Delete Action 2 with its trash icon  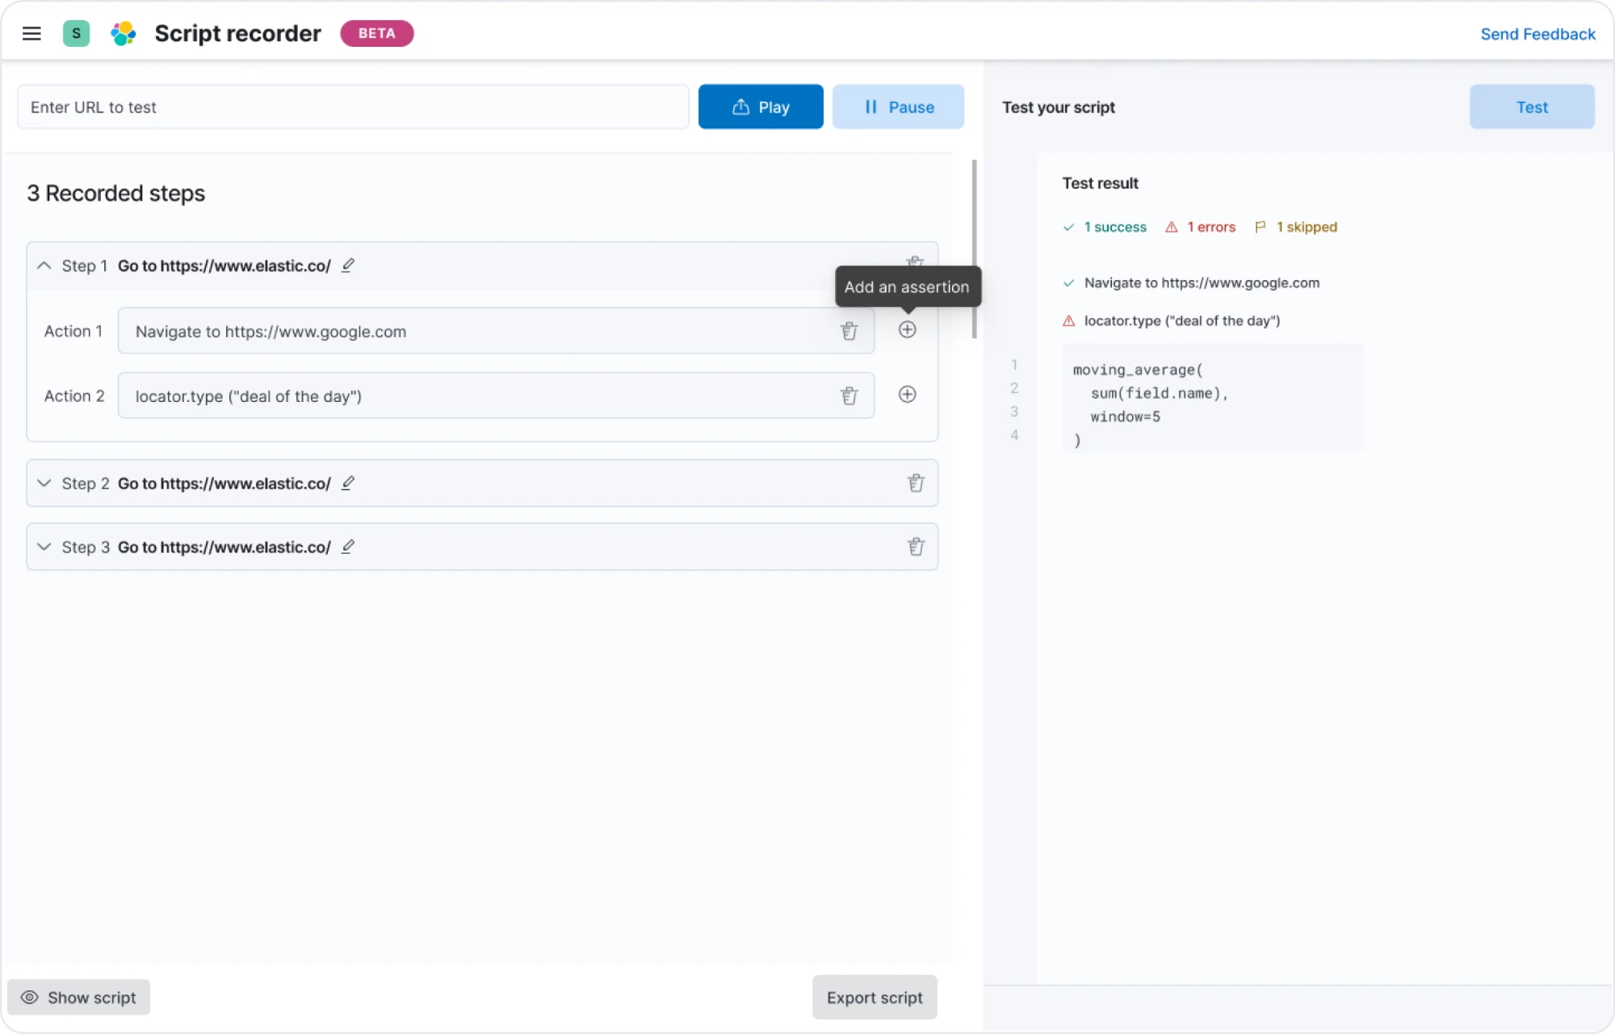849,396
